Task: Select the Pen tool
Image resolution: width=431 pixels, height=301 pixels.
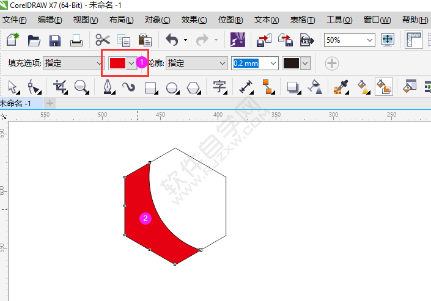Action: pyautogui.click(x=108, y=87)
